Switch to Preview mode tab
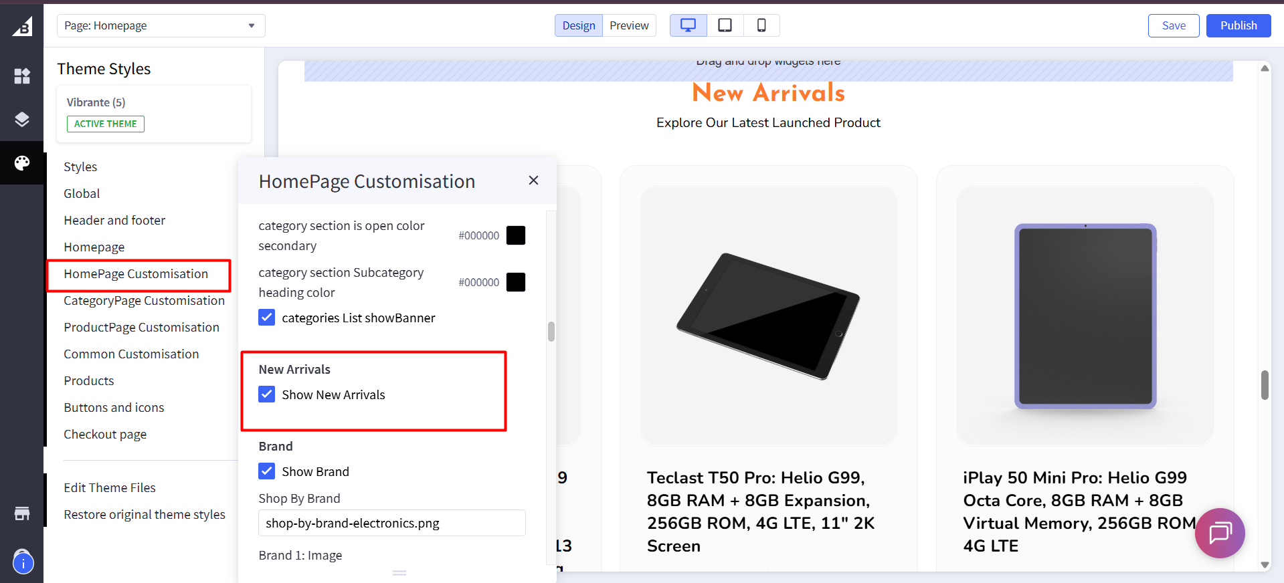The height and width of the screenshot is (583, 1284). [629, 25]
